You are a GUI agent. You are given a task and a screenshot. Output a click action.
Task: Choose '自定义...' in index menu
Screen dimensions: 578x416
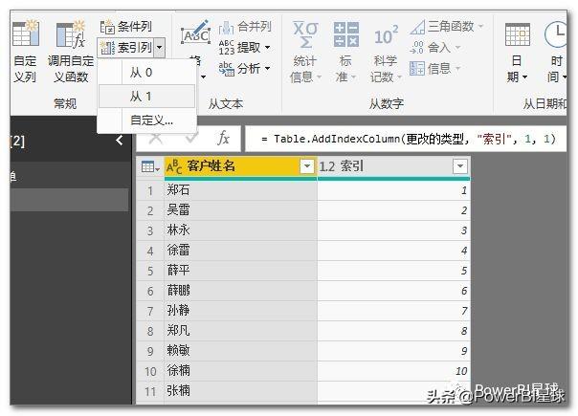146,120
